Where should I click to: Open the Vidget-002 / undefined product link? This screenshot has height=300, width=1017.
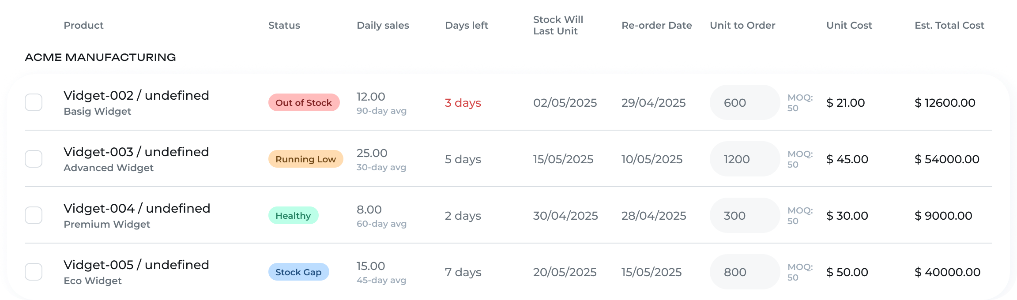[136, 95]
